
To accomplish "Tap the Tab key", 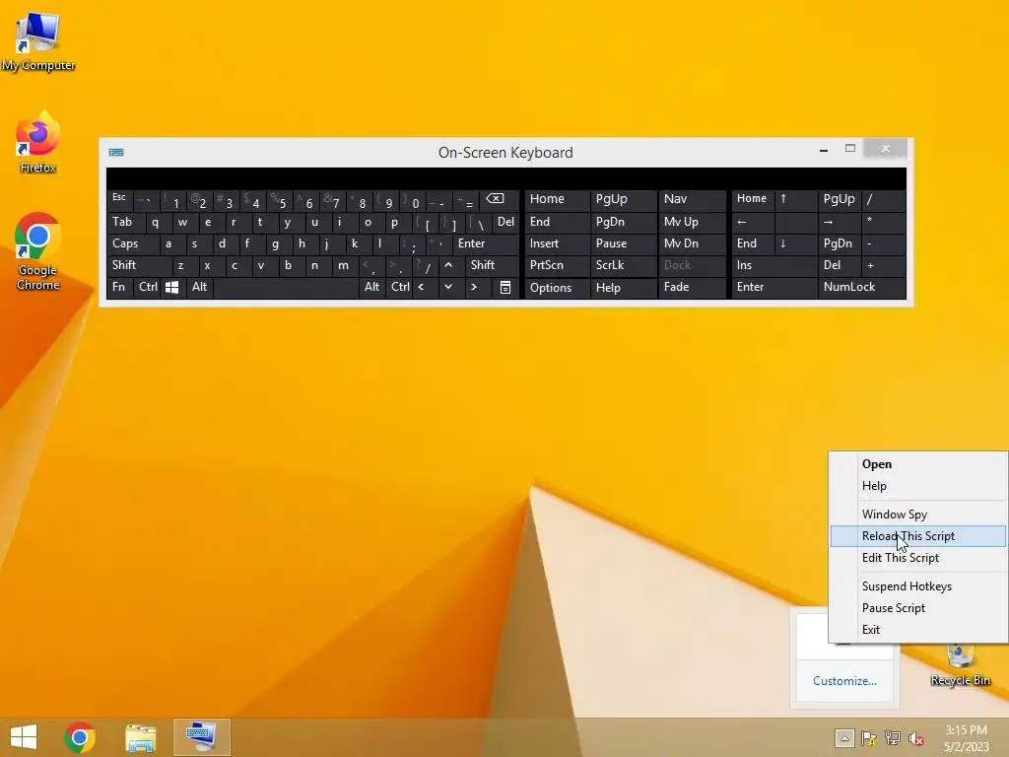I will [x=125, y=222].
